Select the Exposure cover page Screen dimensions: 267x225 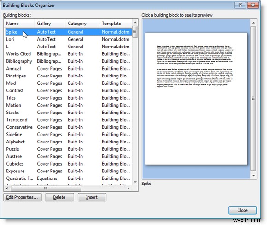click(x=69, y=171)
